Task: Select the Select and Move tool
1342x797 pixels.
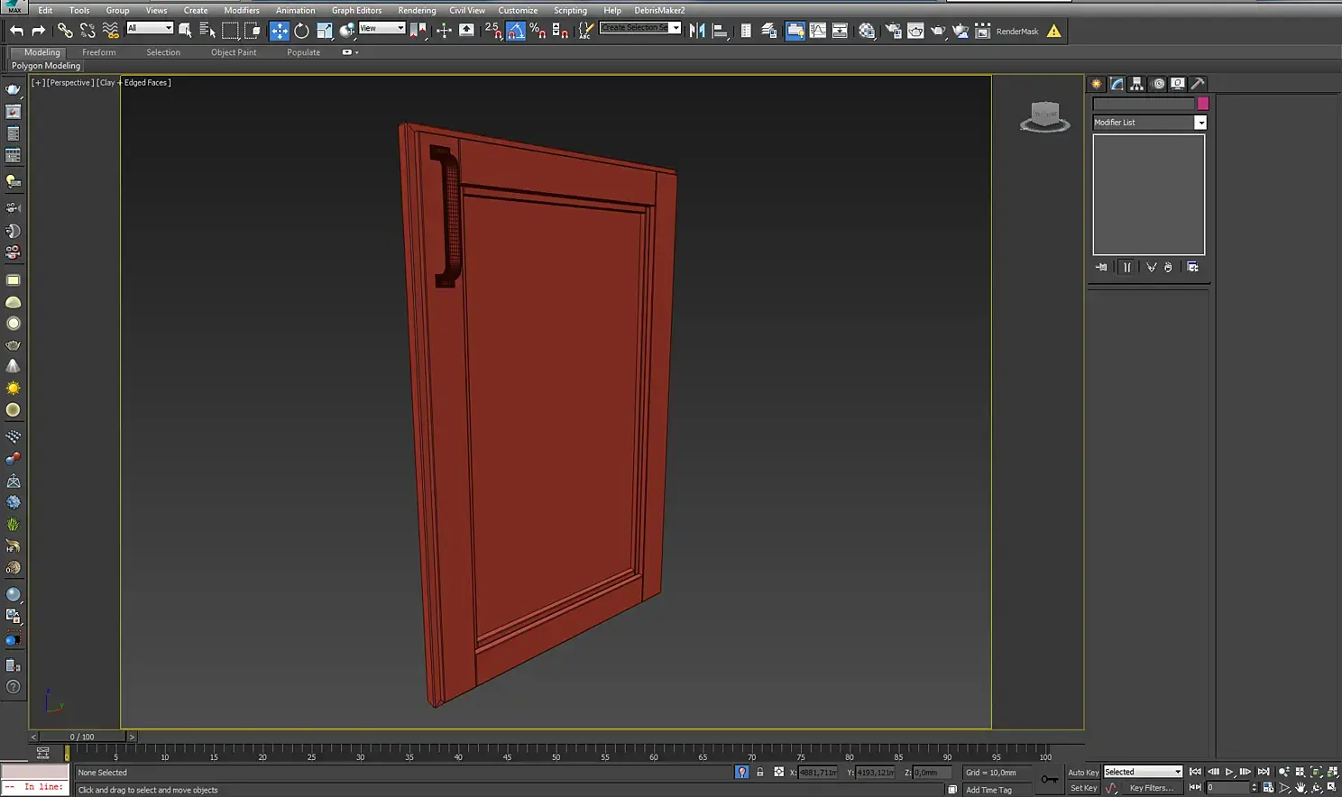Action: point(280,31)
